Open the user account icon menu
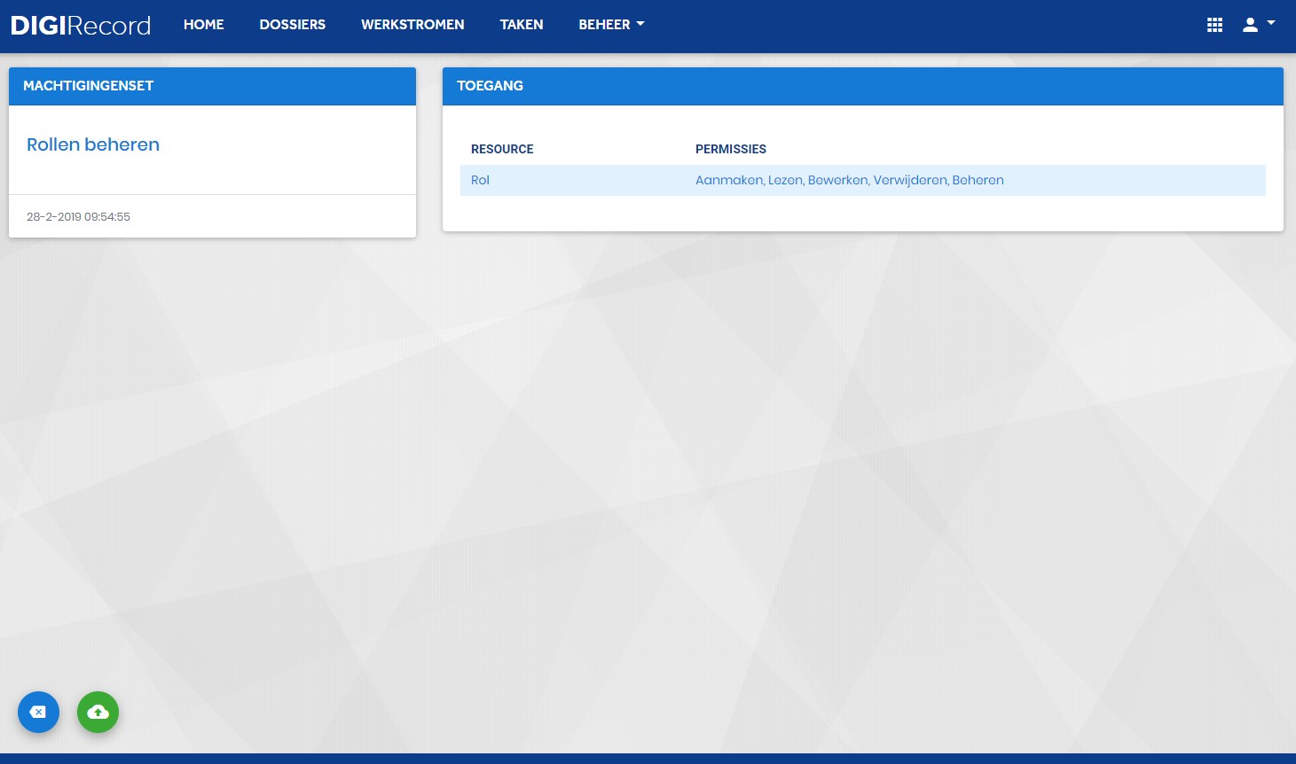The width and height of the screenshot is (1296, 764). click(x=1250, y=25)
